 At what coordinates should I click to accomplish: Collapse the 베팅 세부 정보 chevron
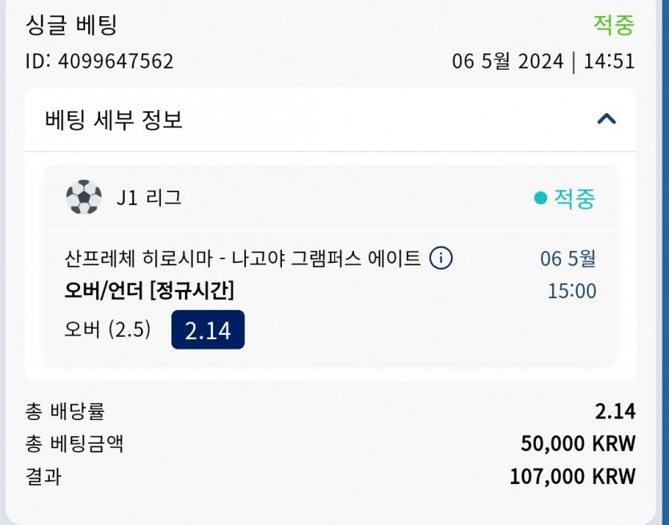click(x=607, y=119)
